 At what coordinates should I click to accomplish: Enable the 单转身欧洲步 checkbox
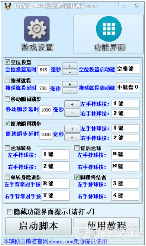(7, 177)
